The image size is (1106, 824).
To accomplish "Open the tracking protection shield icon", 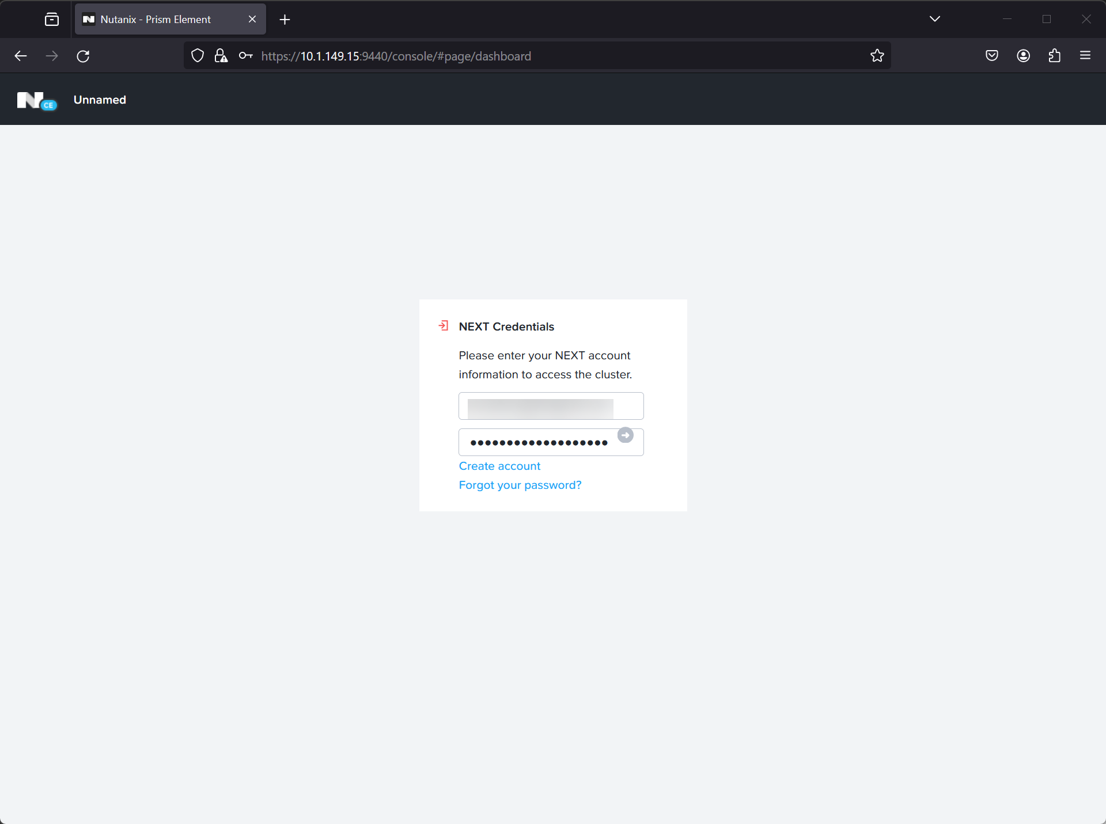I will 198,56.
